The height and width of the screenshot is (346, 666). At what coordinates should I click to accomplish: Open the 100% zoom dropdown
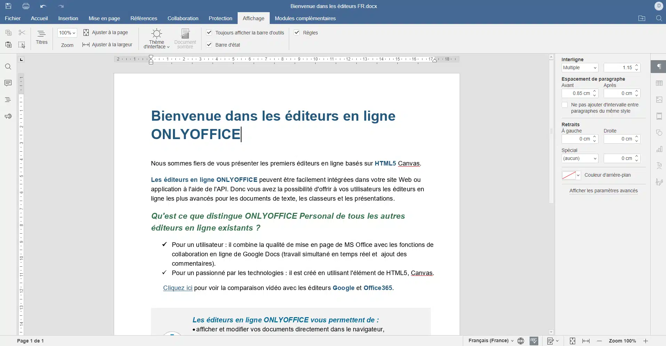pos(67,33)
